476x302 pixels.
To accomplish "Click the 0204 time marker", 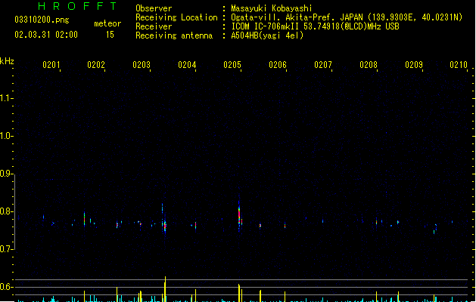I will pyautogui.click(x=187, y=65).
